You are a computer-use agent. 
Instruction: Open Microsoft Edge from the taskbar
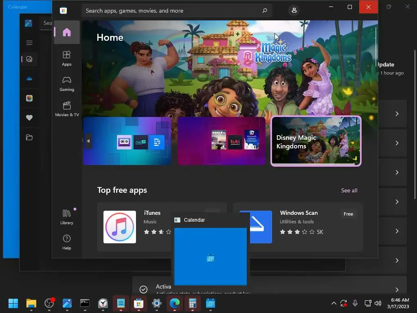(x=174, y=303)
